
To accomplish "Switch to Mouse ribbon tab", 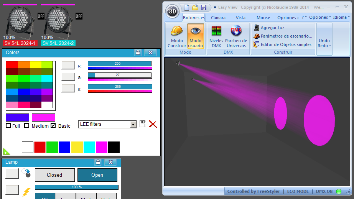I will pyautogui.click(x=263, y=18).
